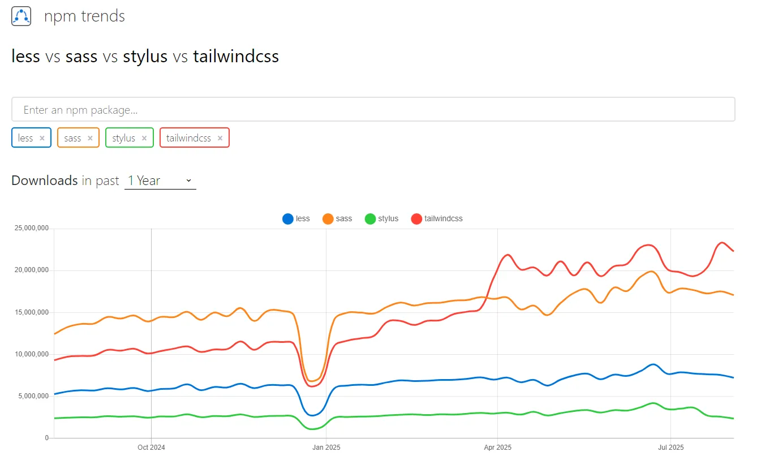Select the tailwindcss package pill
The image size is (774, 473).
188,137
